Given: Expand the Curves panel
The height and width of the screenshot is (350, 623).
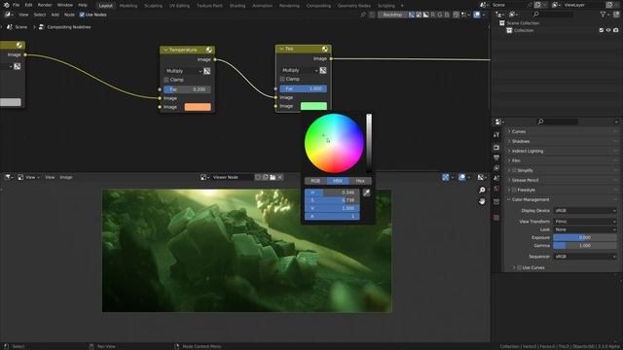Looking at the screenshot, I should (x=519, y=131).
